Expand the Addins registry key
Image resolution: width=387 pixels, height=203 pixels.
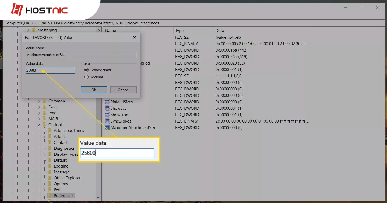click(44, 136)
